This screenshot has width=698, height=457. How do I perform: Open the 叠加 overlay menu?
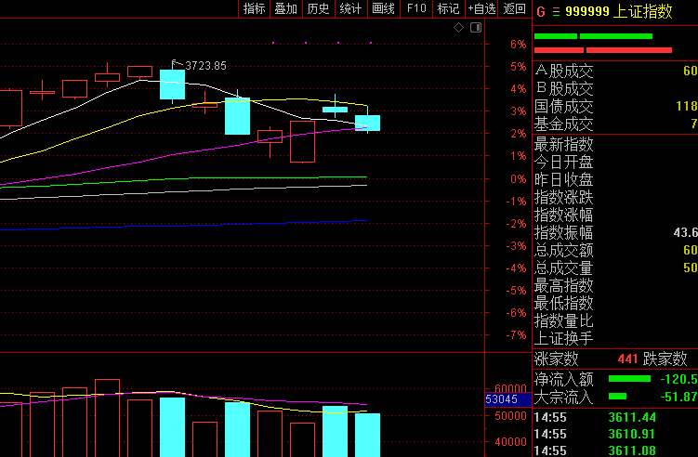coord(285,8)
